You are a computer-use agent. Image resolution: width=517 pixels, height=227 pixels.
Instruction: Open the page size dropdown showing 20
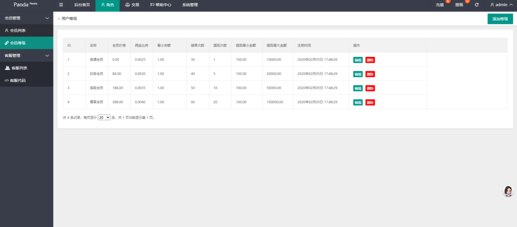pos(104,118)
